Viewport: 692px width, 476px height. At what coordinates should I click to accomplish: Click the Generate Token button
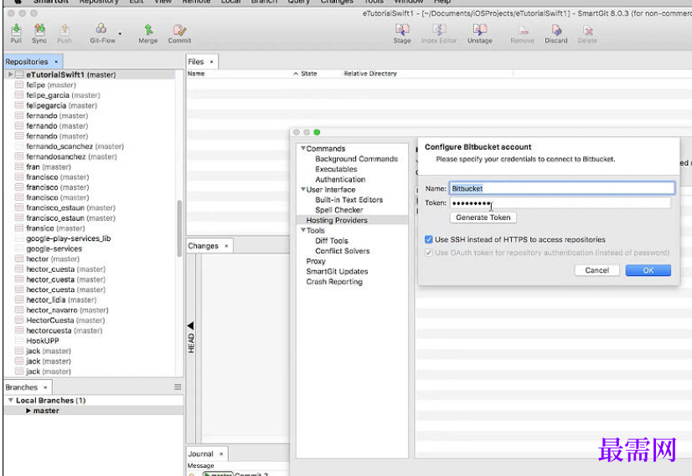pyautogui.click(x=483, y=218)
